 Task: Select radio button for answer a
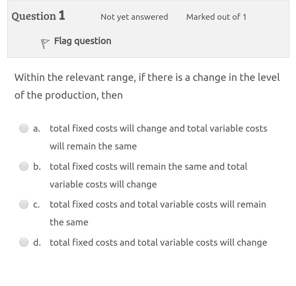(x=24, y=128)
